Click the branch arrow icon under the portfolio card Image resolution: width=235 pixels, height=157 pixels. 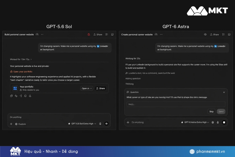click(21, 96)
